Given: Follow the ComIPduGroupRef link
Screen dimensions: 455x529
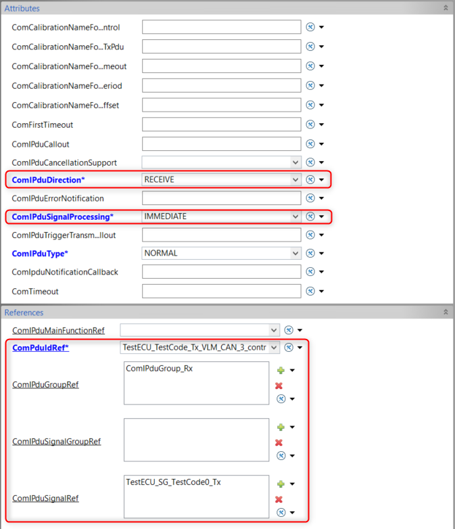Looking at the screenshot, I should (45, 385).
